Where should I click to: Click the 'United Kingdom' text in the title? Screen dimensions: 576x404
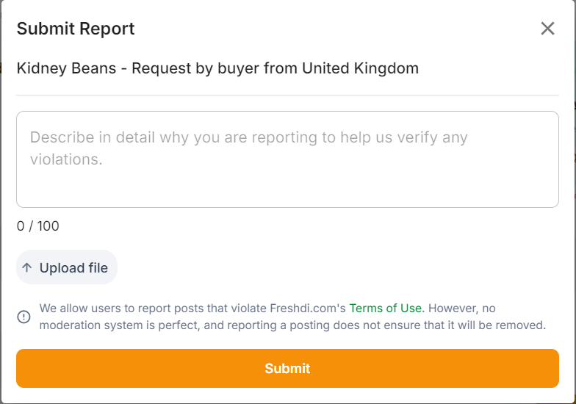(360, 68)
